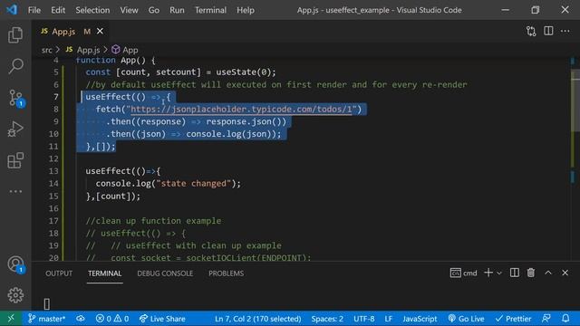Open Run and Debug view

(x=15, y=129)
